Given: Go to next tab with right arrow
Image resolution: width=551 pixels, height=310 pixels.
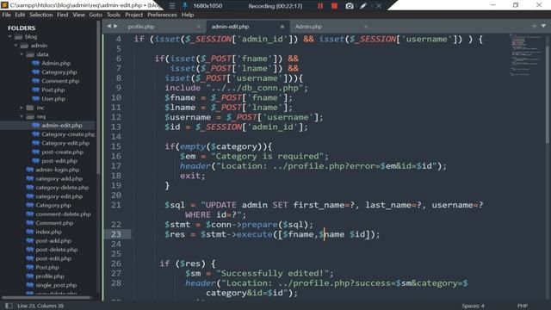Looking at the screenshot, I should pos(115,27).
